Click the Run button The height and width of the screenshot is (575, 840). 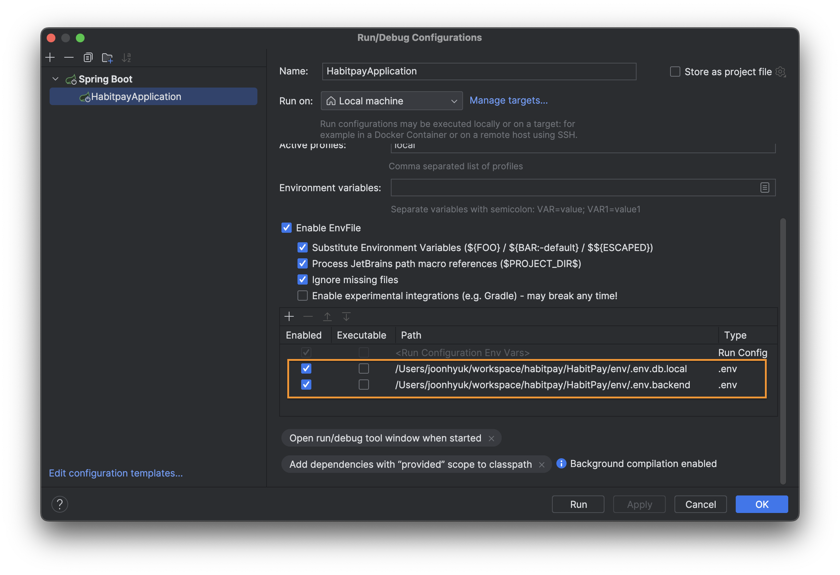(578, 504)
